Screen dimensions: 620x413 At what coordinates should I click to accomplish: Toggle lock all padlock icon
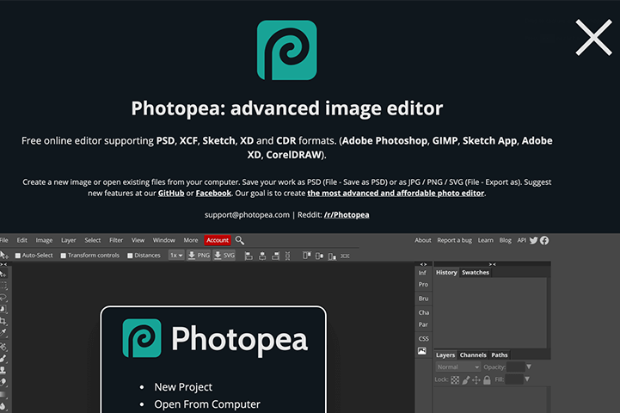tap(487, 379)
